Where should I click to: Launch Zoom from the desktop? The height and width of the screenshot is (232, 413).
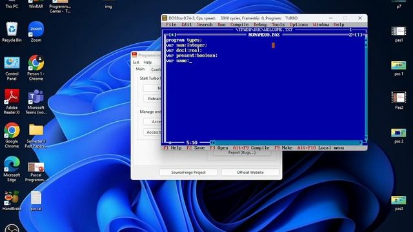point(36,32)
